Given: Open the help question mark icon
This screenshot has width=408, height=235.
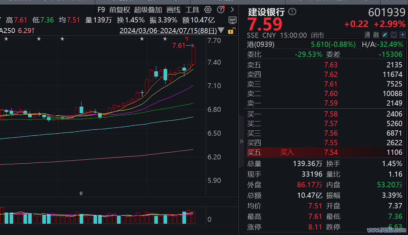Looking at the screenshot, I should (221, 10).
